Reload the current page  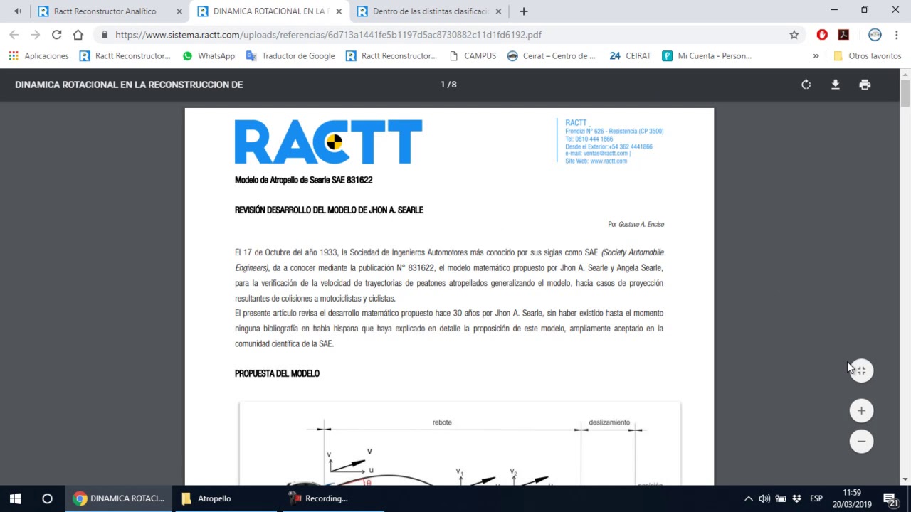(57, 35)
